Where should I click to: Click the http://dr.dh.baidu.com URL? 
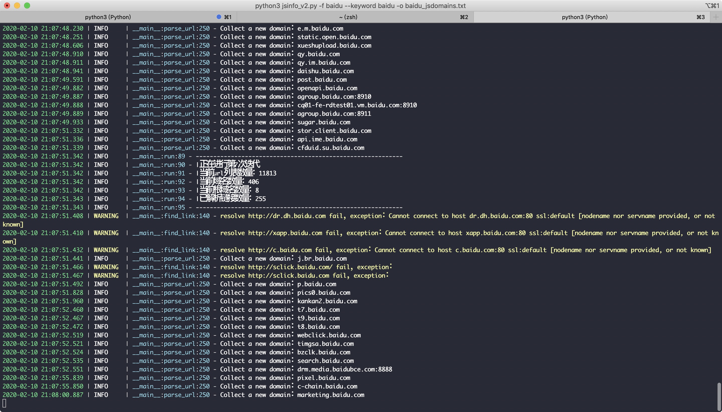coord(287,216)
